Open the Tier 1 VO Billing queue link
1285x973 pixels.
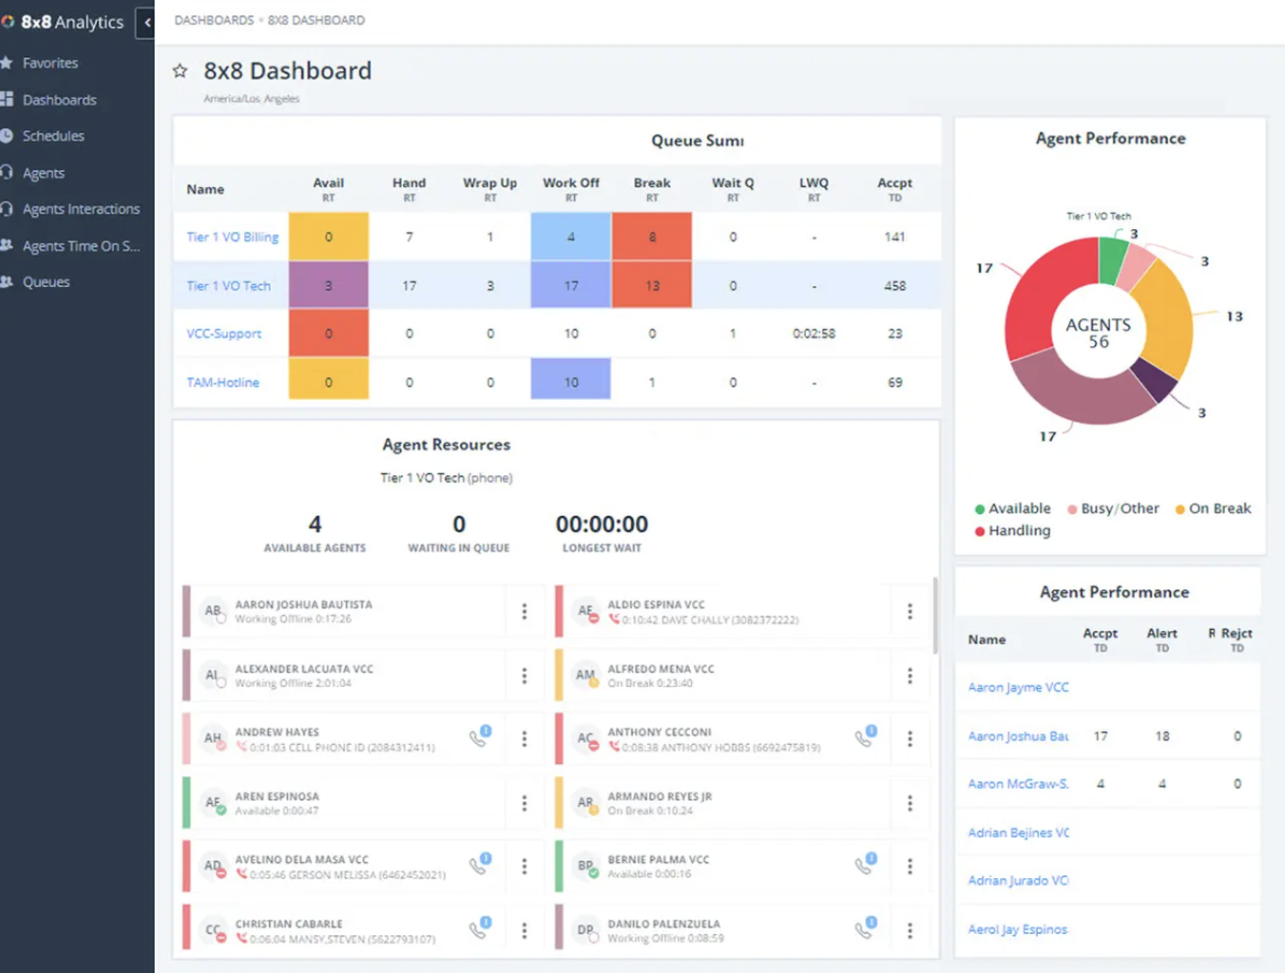coord(232,237)
